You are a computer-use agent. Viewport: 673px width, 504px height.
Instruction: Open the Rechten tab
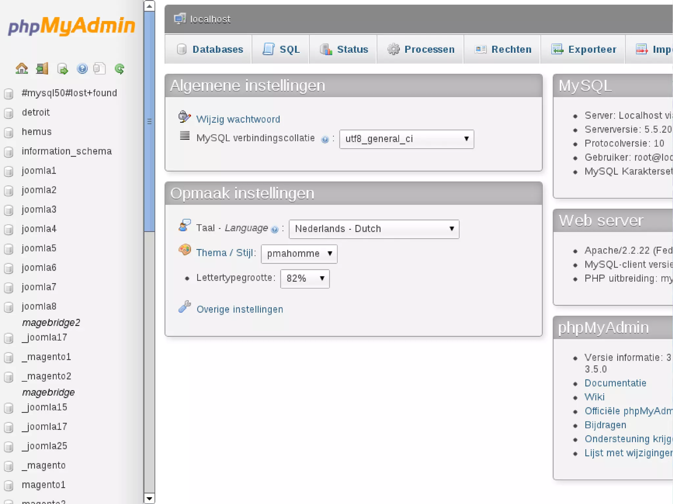point(503,49)
